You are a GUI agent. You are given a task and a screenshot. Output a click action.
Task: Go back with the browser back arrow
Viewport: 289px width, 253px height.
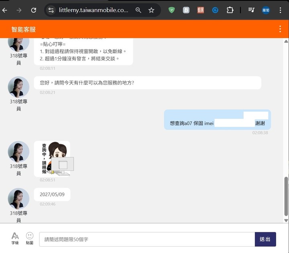4,10
